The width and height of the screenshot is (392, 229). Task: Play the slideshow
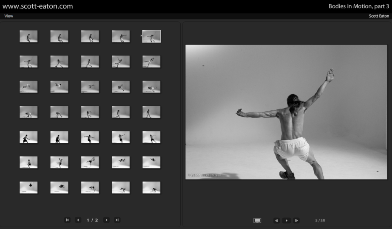tap(287, 220)
